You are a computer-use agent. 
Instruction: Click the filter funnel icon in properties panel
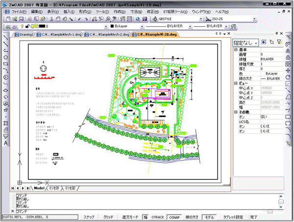coord(280,43)
